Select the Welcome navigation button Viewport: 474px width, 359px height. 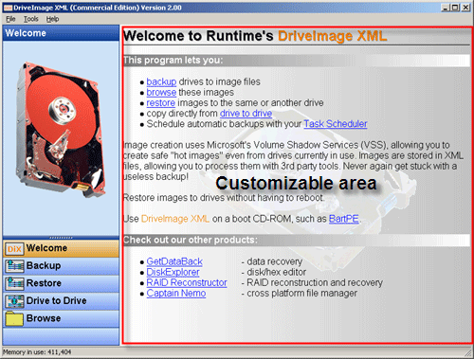click(x=61, y=249)
